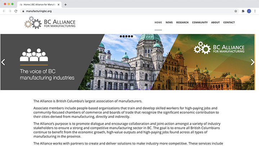
Task: Click the browser profile avatar icon
Action: (249, 11)
